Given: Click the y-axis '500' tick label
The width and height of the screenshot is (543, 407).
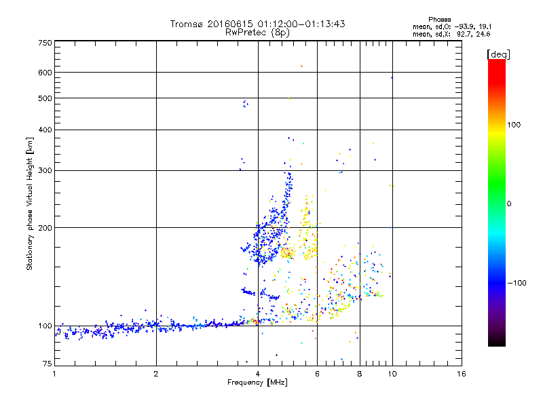Looking at the screenshot, I should tap(45, 98).
